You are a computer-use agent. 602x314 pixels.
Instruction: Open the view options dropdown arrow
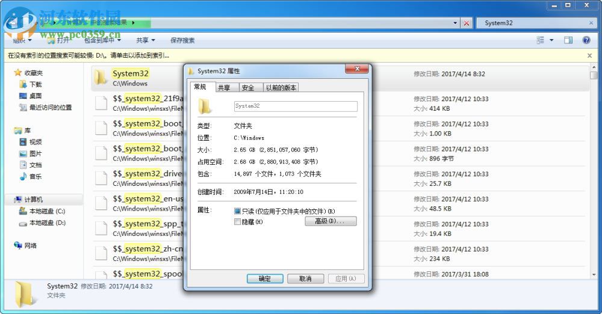pos(551,40)
